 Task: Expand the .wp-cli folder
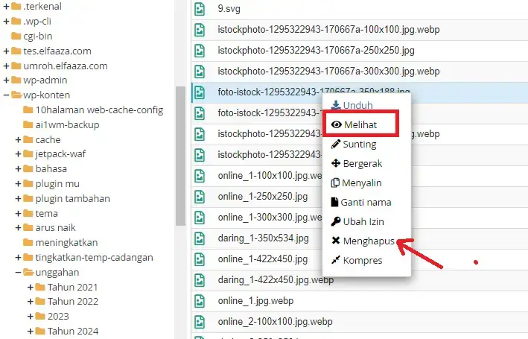(x=6, y=21)
